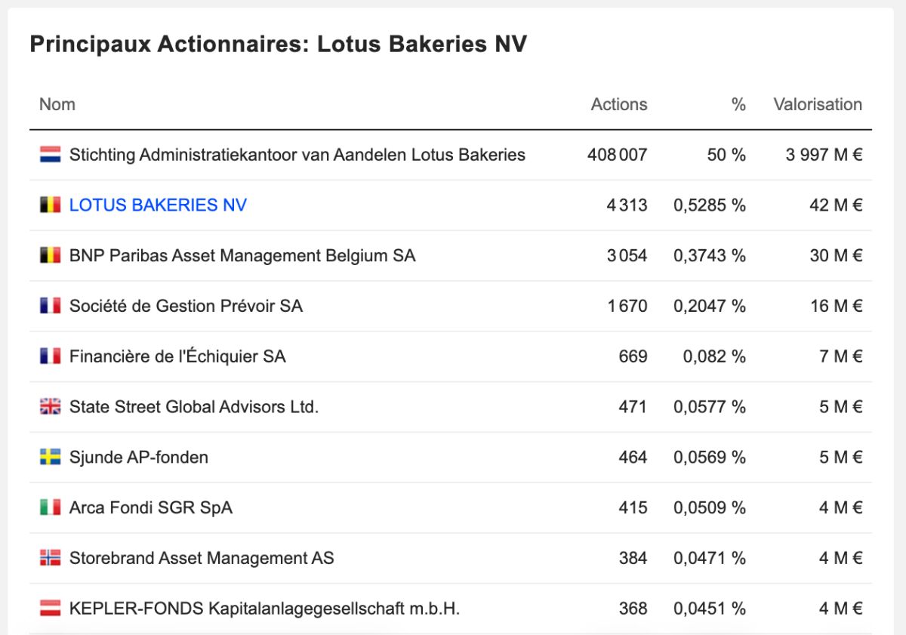Image resolution: width=906 pixels, height=635 pixels.
Task: Click the 0,5285 % stake value
Action: pos(710,205)
